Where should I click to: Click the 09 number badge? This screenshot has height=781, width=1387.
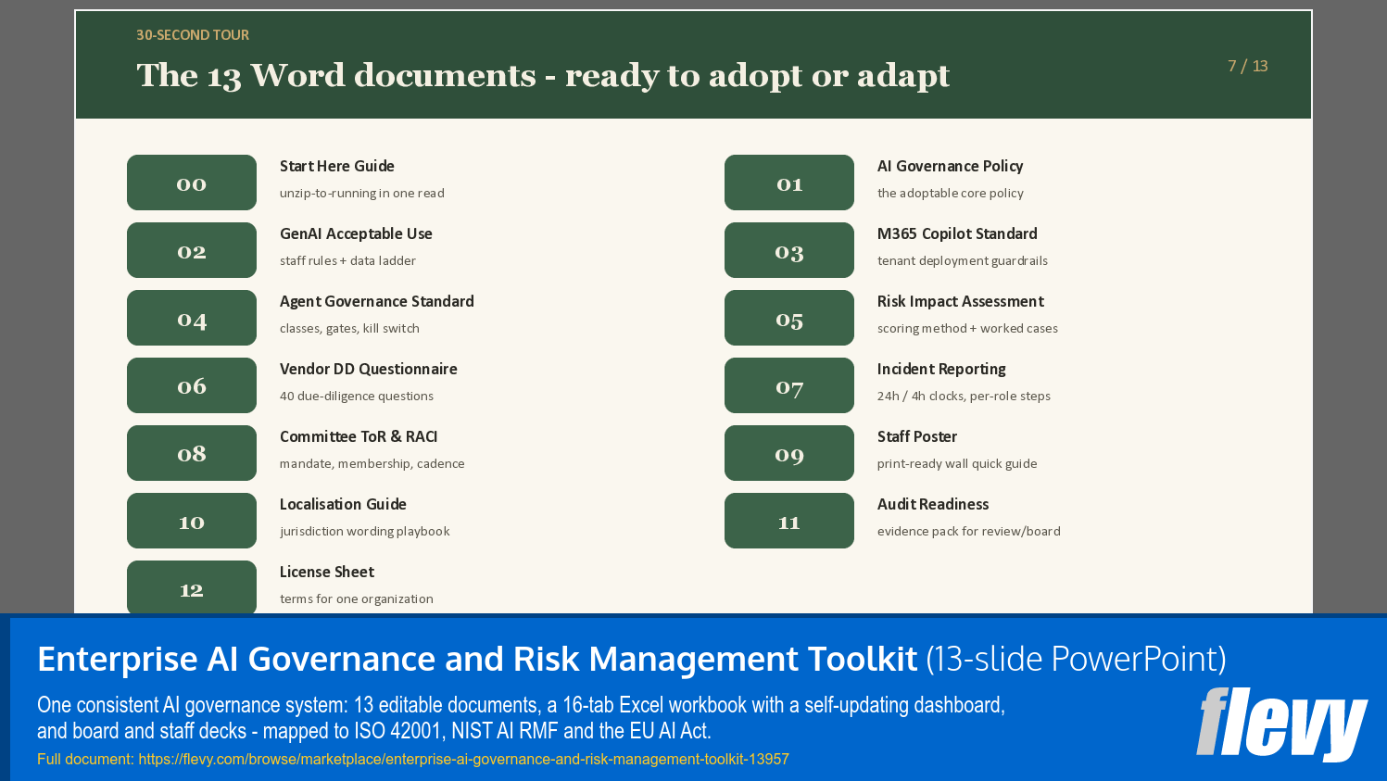coord(789,453)
